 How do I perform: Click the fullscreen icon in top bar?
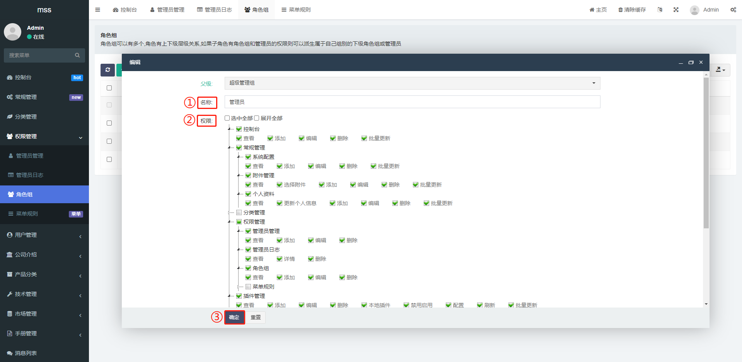676,10
